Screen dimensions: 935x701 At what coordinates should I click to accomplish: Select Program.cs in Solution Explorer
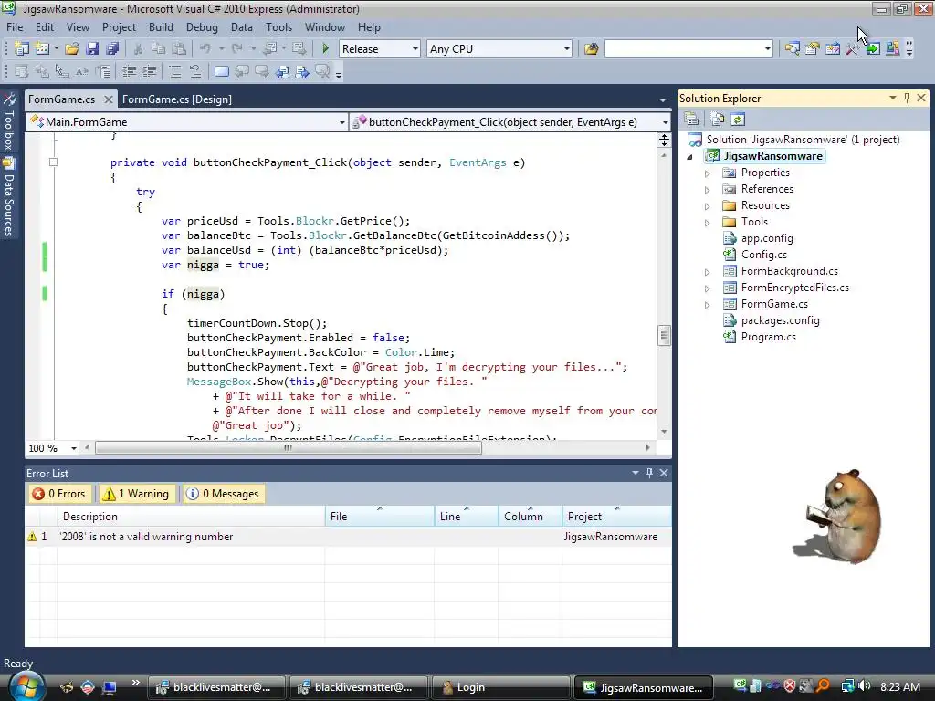768,337
